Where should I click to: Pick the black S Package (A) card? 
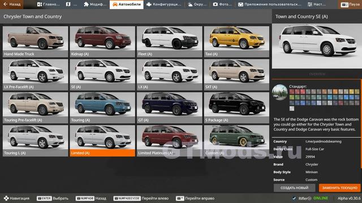pyautogui.click(x=236, y=108)
